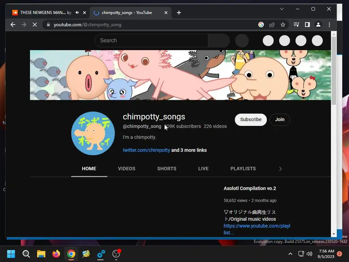Click the Chrome taskbar icon
The image size is (349, 262).
(x=71, y=254)
